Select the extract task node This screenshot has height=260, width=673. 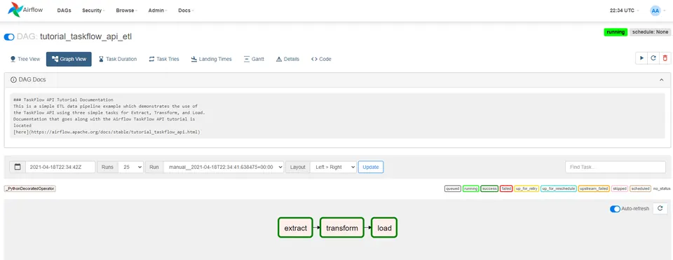pos(296,228)
